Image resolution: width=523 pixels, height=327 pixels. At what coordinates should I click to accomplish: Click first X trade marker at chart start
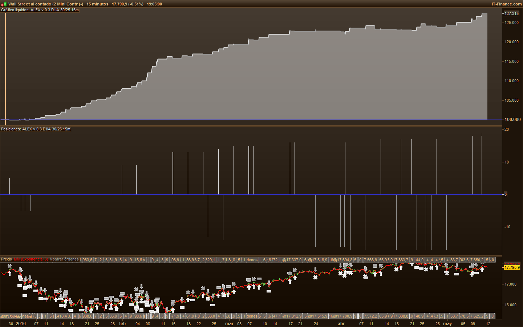pyautogui.click(x=9, y=266)
